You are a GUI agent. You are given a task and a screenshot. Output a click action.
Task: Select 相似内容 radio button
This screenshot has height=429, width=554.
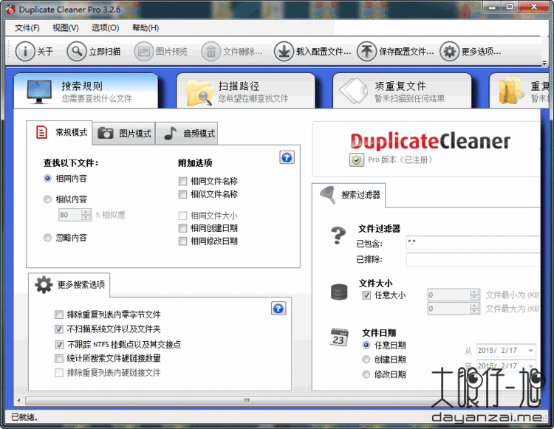pos(47,199)
